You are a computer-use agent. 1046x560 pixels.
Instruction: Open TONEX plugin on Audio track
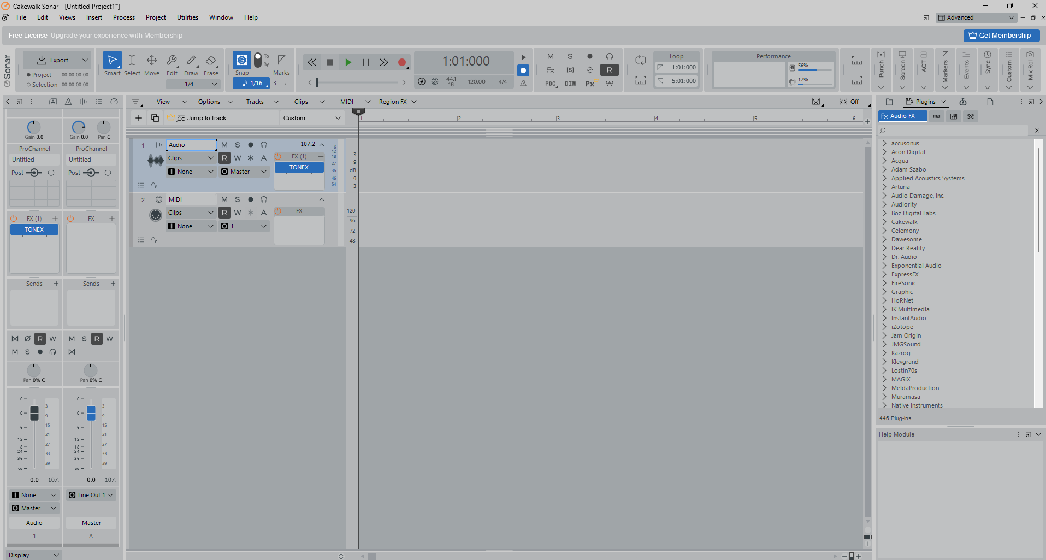pyautogui.click(x=299, y=167)
